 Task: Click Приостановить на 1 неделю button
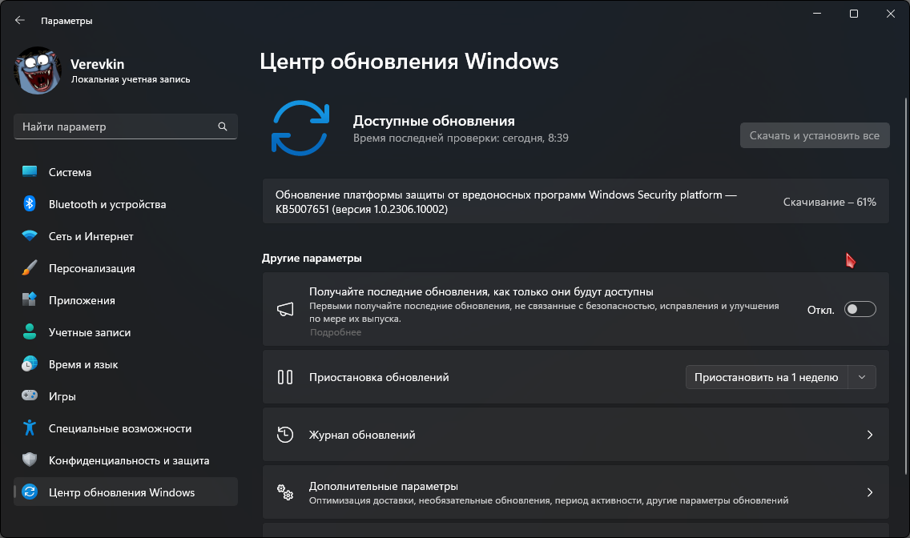click(766, 377)
